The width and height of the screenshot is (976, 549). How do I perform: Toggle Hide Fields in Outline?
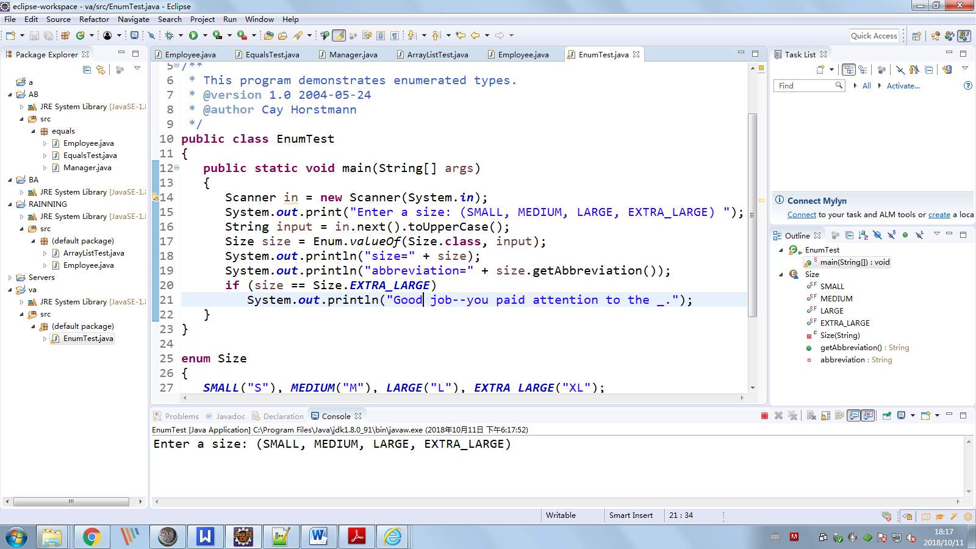point(877,235)
